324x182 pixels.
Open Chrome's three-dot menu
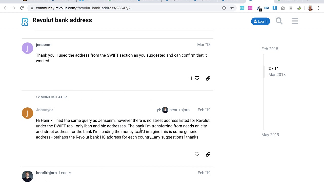tap(318, 8)
